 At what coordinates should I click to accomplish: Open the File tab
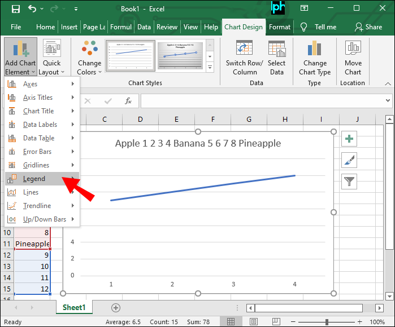pyautogui.click(x=16, y=27)
